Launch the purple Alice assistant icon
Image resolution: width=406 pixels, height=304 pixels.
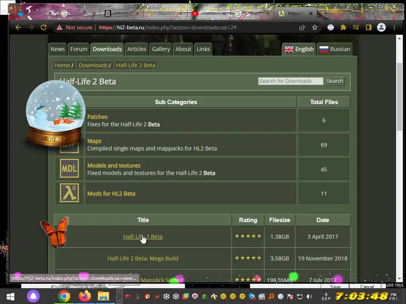pos(33,296)
